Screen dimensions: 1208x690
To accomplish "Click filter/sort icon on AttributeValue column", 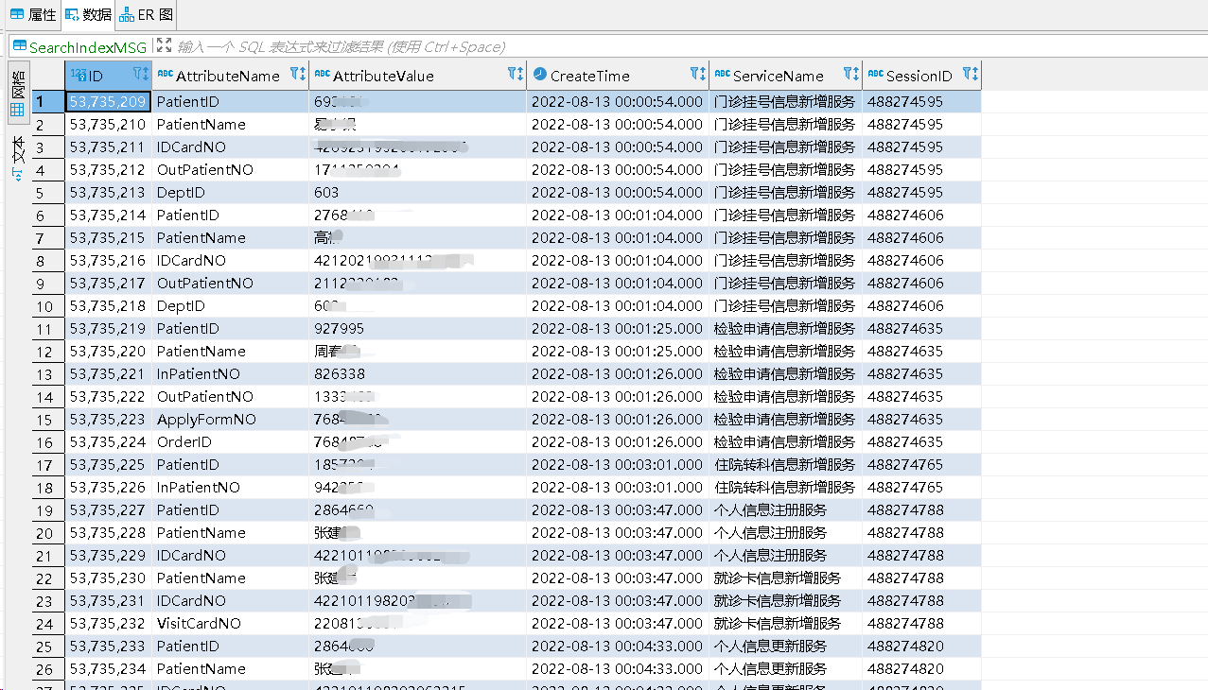I will tap(515, 75).
